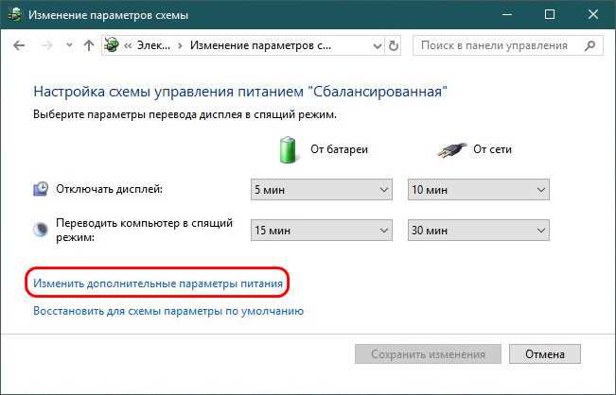Viewport: 616px width, 395px height.
Task: Open display-off battery dropdown showing 5 мин
Action: [322, 190]
